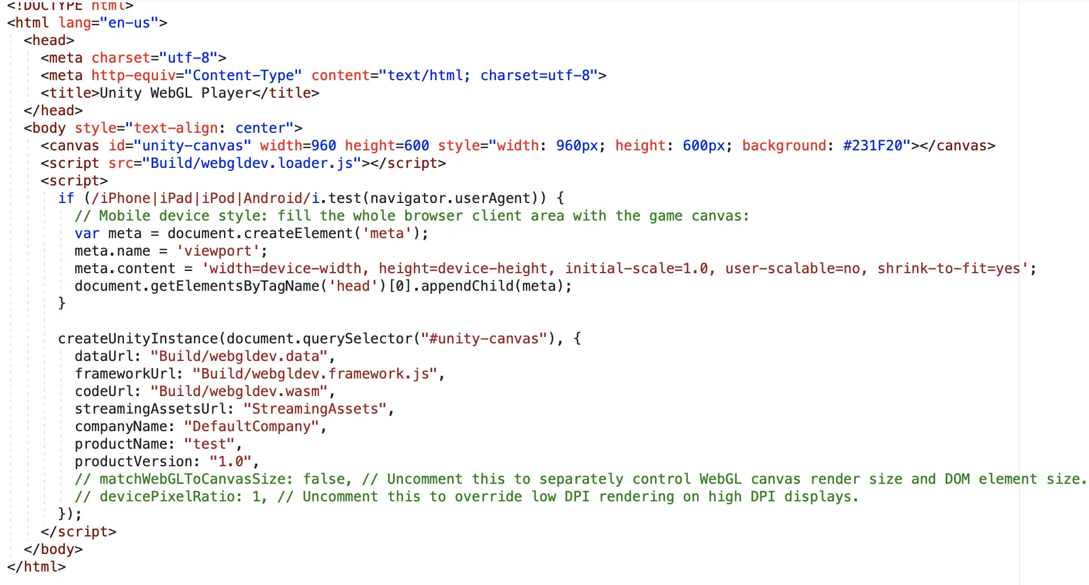Screen dimensions: 1089x585
Task: Select the closing </body> tag
Action: coord(53,549)
